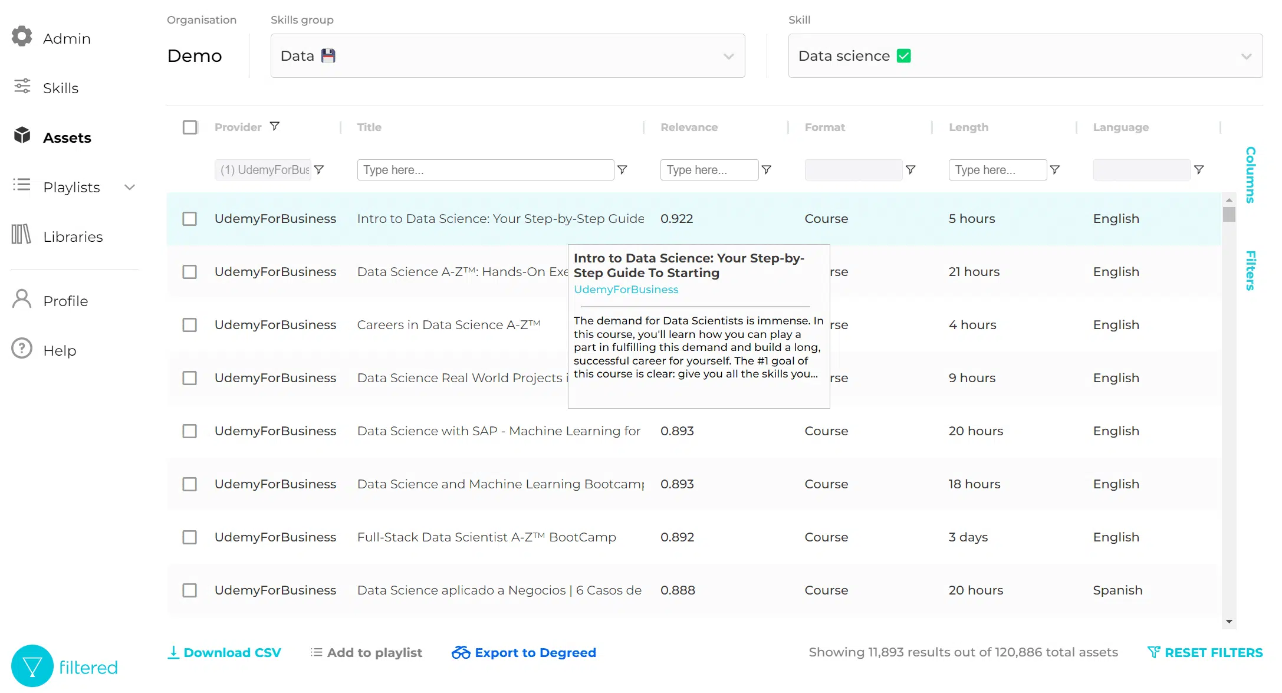This screenshot has height=693, width=1282.
Task: Go to Admin in sidebar
Action: [x=67, y=38]
